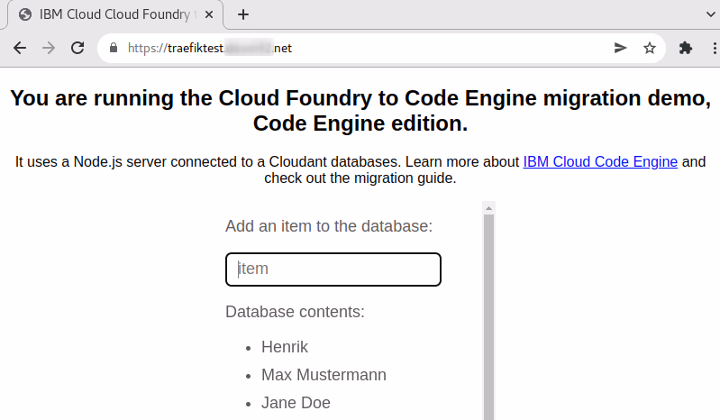The width and height of the screenshot is (720, 420).
Task: Expand the tab search chevron
Action: coord(706,14)
